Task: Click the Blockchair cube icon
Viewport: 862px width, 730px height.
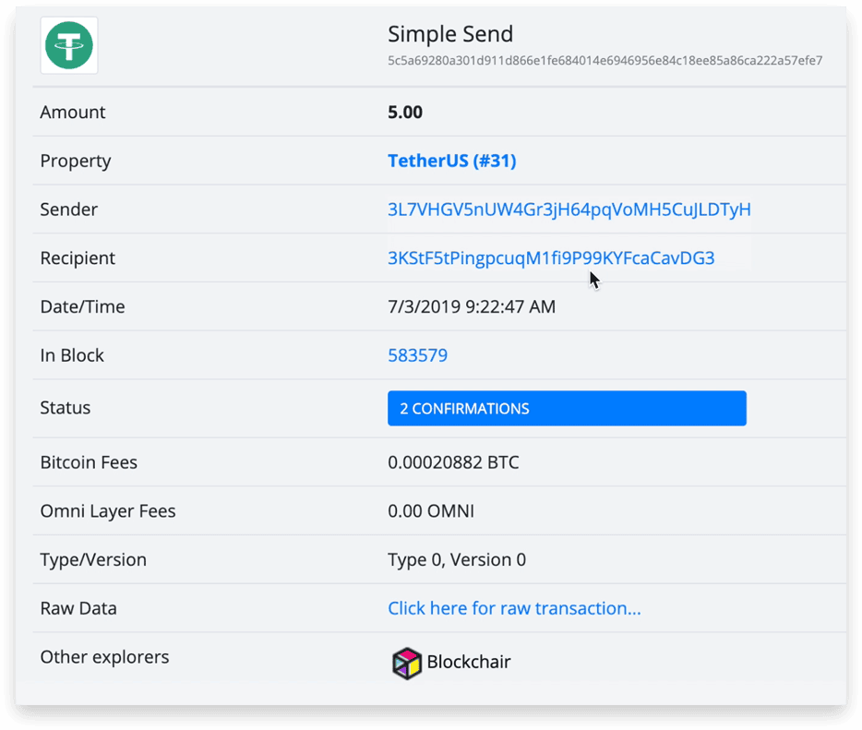Action: pos(407,663)
